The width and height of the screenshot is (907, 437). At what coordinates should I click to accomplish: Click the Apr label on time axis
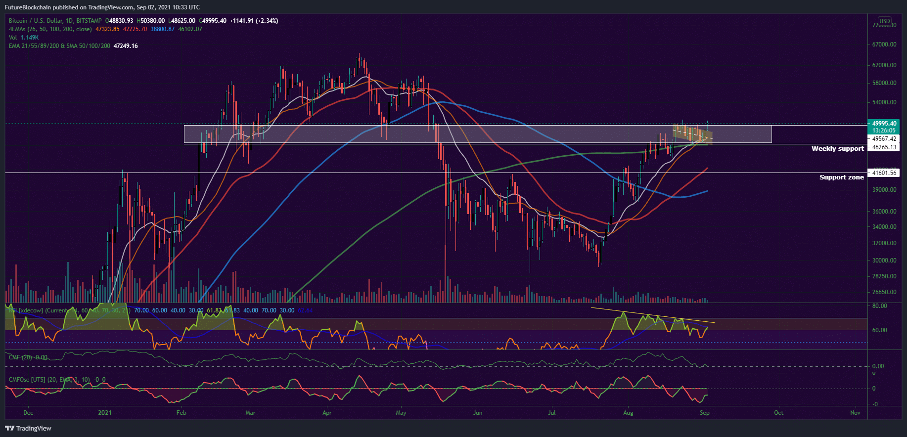[x=327, y=413]
